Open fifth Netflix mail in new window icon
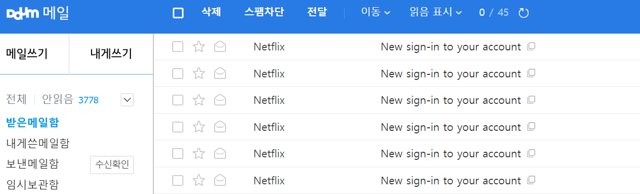Image resolution: width=640 pixels, height=194 pixels. pyautogui.click(x=531, y=153)
